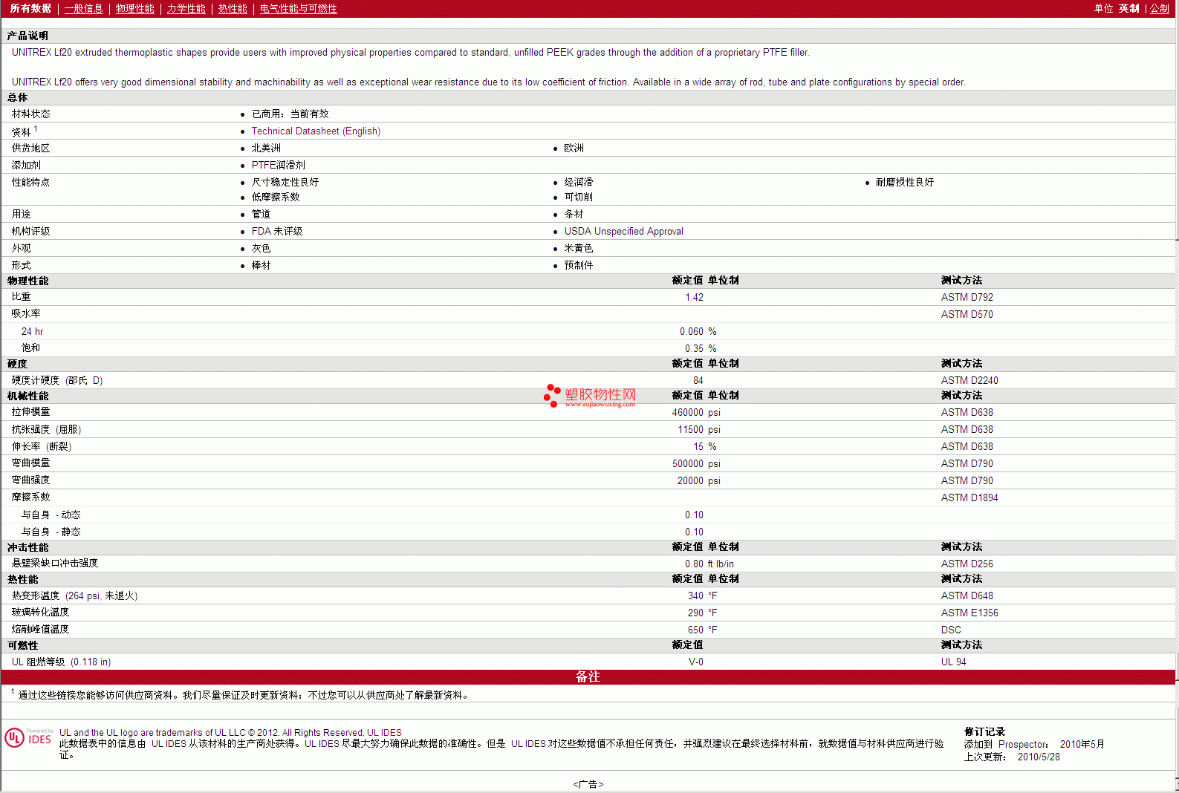
Task: Select 英制 unit option
Action: tap(1128, 8)
